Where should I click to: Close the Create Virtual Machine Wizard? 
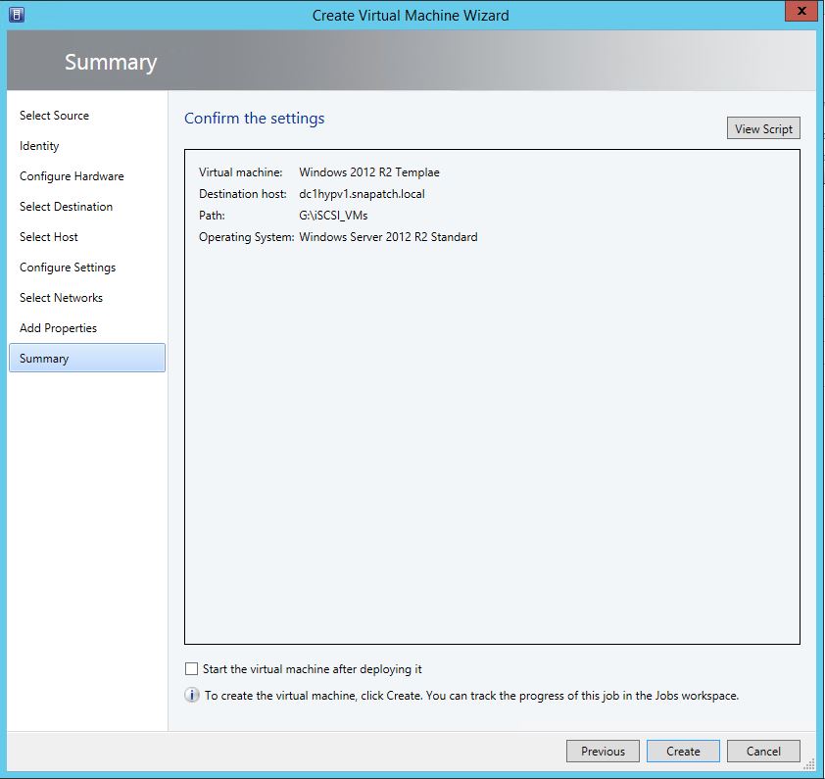[x=801, y=11]
